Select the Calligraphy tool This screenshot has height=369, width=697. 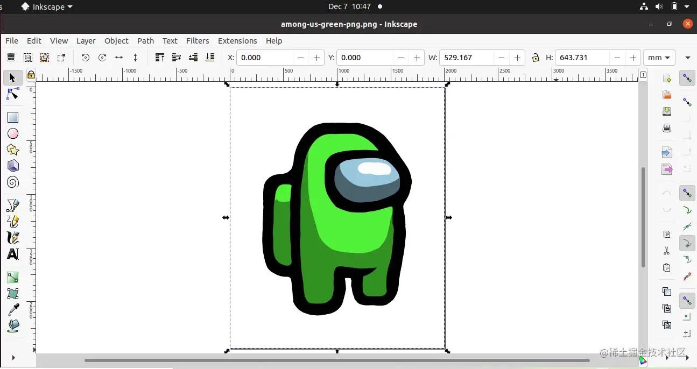point(12,238)
